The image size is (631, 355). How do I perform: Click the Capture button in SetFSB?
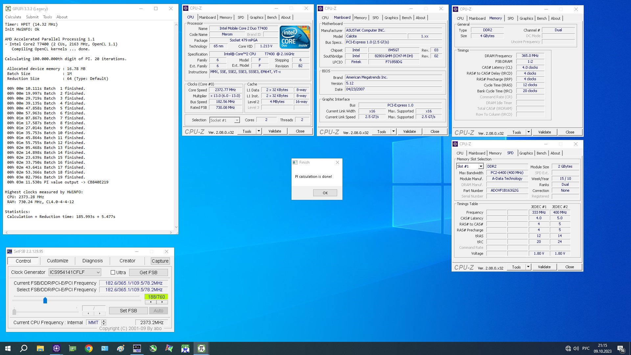160,261
